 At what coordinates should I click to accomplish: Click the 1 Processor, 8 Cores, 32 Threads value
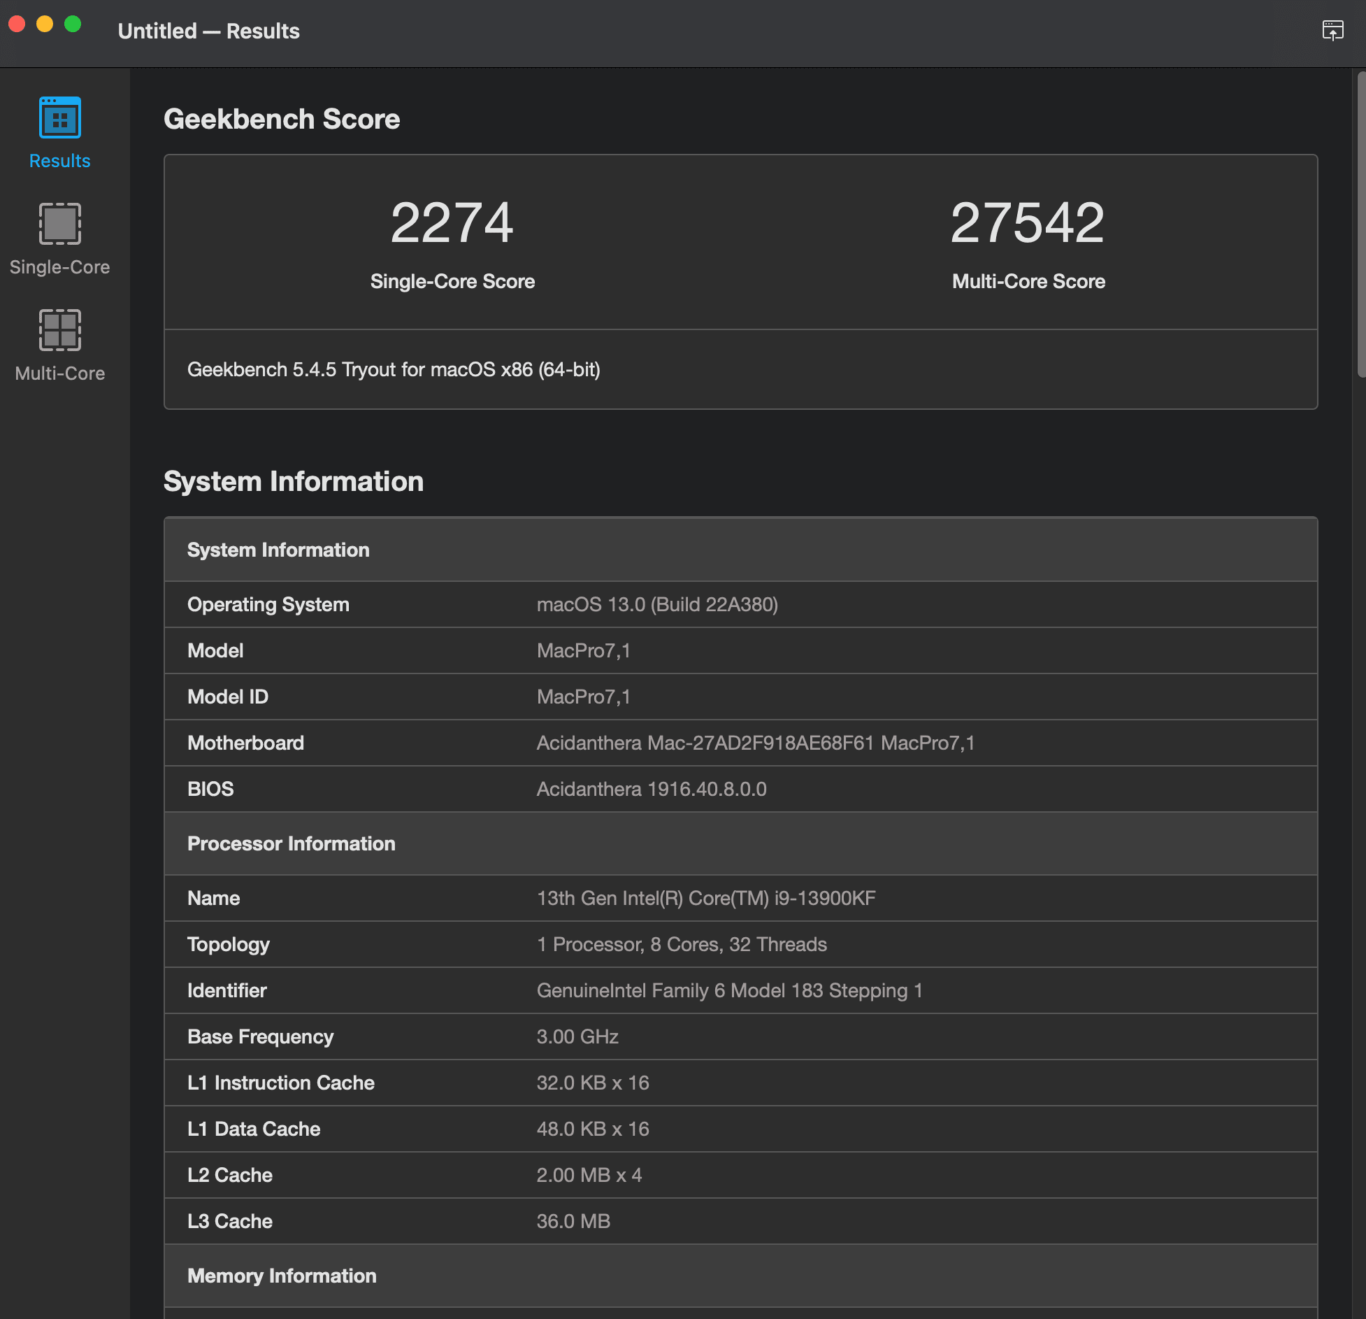(x=682, y=944)
